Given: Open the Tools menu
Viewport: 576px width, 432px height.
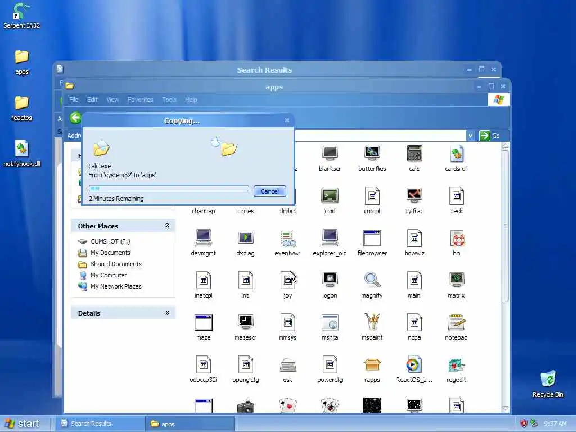Looking at the screenshot, I should coord(169,100).
